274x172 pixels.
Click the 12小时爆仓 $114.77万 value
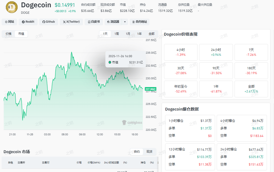pos(204,150)
